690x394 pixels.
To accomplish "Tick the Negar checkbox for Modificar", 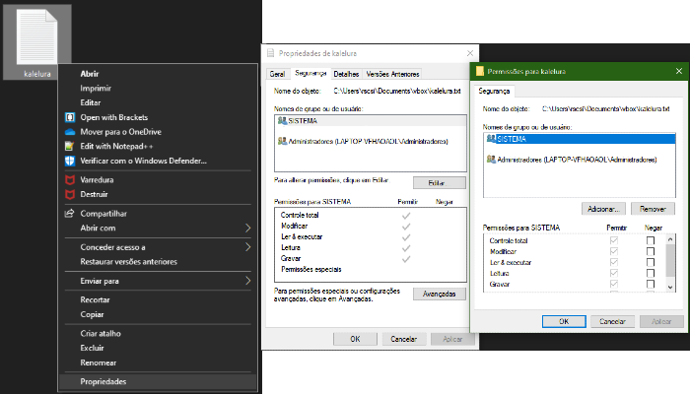I will coord(650,252).
